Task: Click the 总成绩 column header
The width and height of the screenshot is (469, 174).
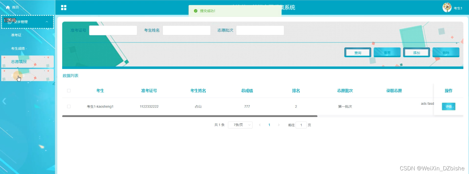Action: click(x=247, y=90)
